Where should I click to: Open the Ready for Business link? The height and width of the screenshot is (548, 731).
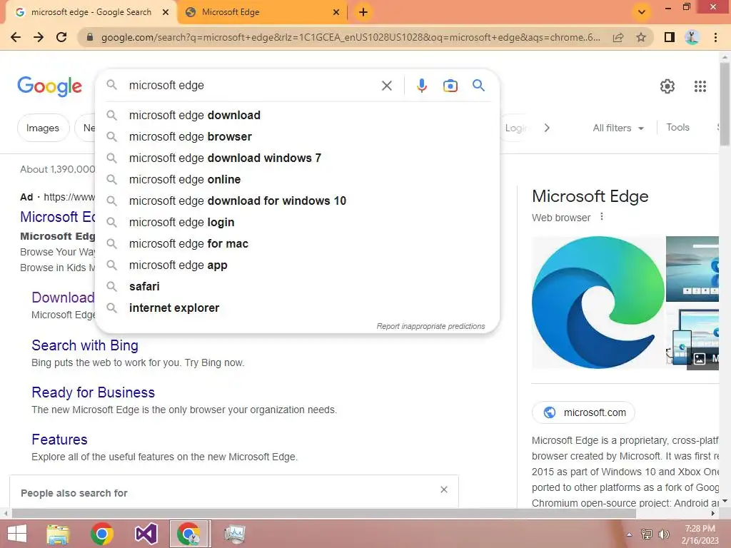click(x=93, y=392)
